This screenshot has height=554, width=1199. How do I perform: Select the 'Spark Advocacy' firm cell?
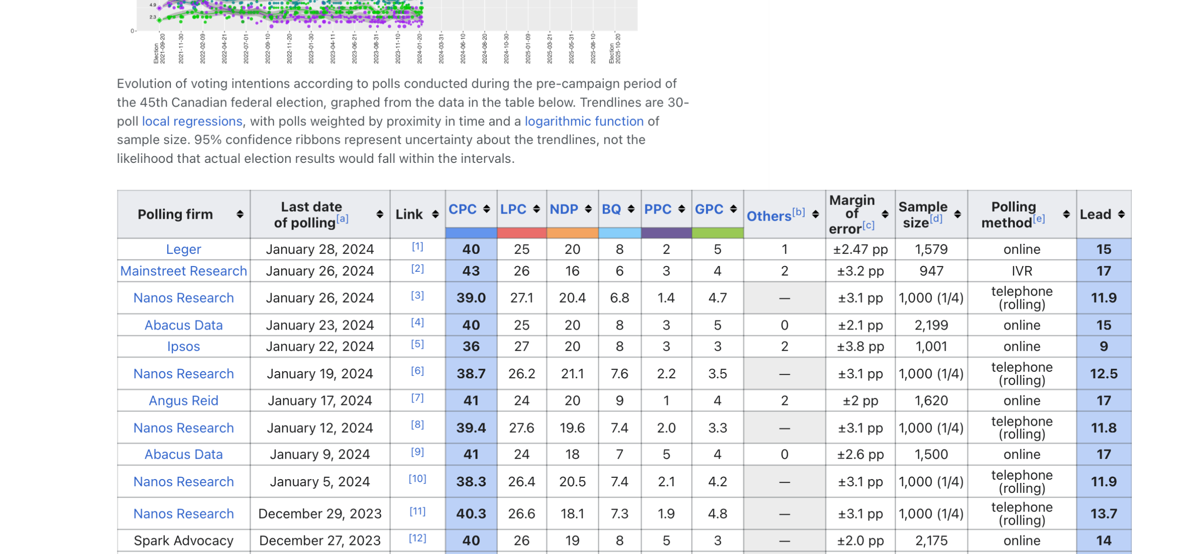pos(184,541)
